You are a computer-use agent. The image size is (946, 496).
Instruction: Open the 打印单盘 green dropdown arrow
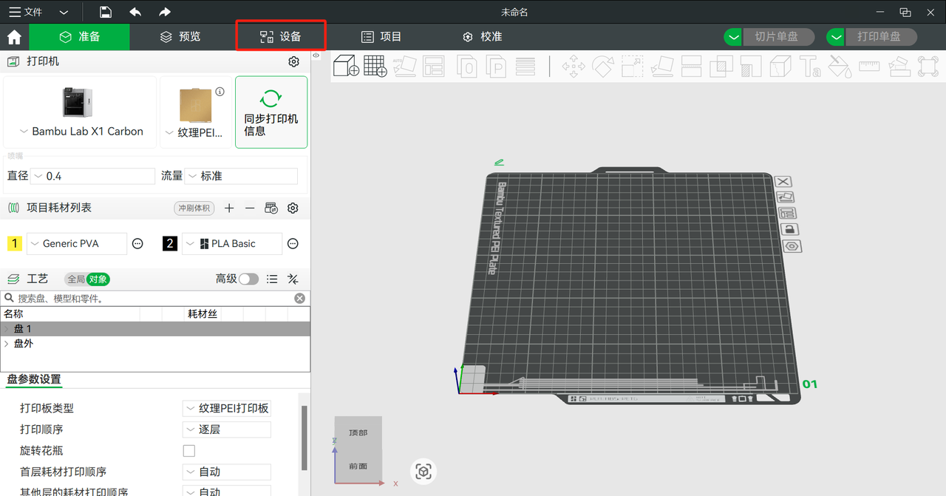pos(835,37)
